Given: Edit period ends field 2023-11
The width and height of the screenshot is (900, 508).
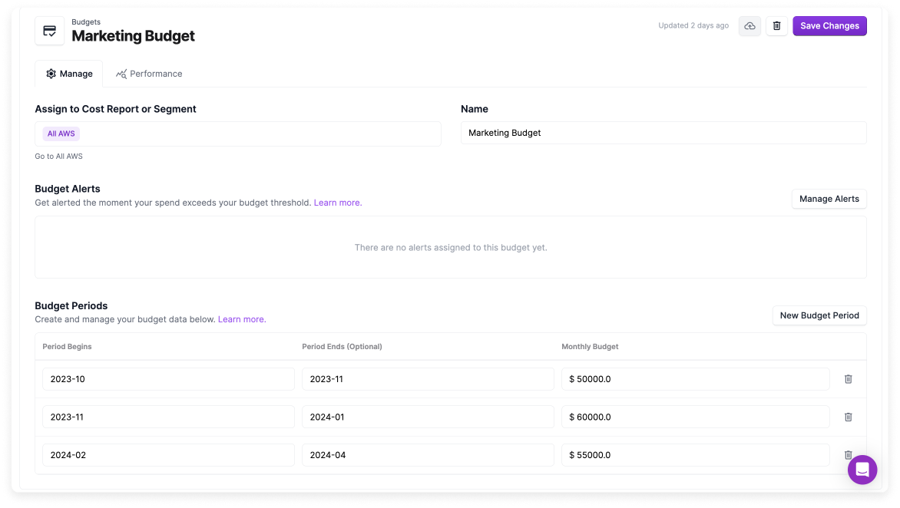Looking at the screenshot, I should (x=428, y=379).
